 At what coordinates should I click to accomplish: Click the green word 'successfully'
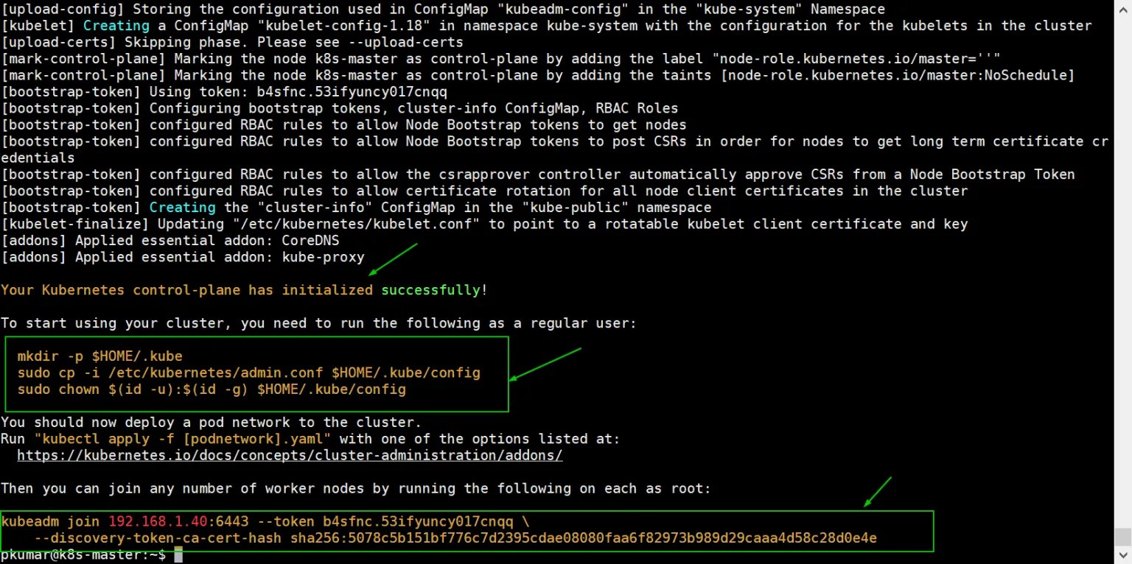pos(430,289)
